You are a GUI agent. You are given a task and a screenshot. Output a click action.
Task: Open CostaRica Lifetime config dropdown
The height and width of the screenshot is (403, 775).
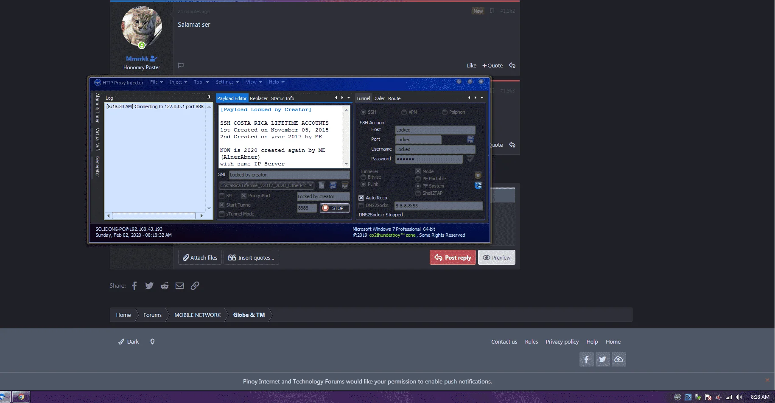266,185
